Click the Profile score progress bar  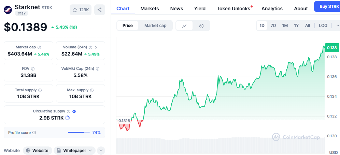tap(79, 133)
